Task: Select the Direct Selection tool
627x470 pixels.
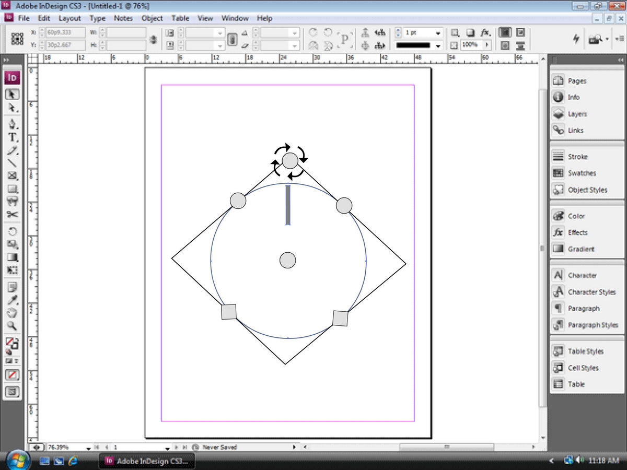Action: click(13, 108)
